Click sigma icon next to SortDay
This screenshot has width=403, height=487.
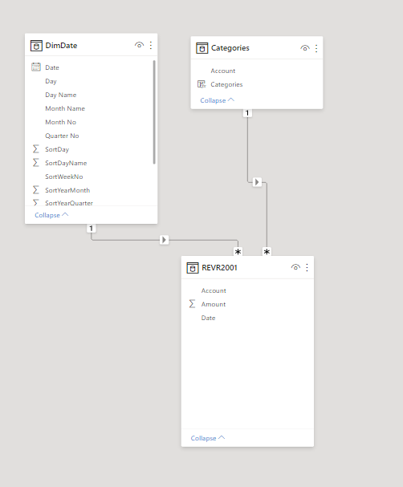(36, 149)
